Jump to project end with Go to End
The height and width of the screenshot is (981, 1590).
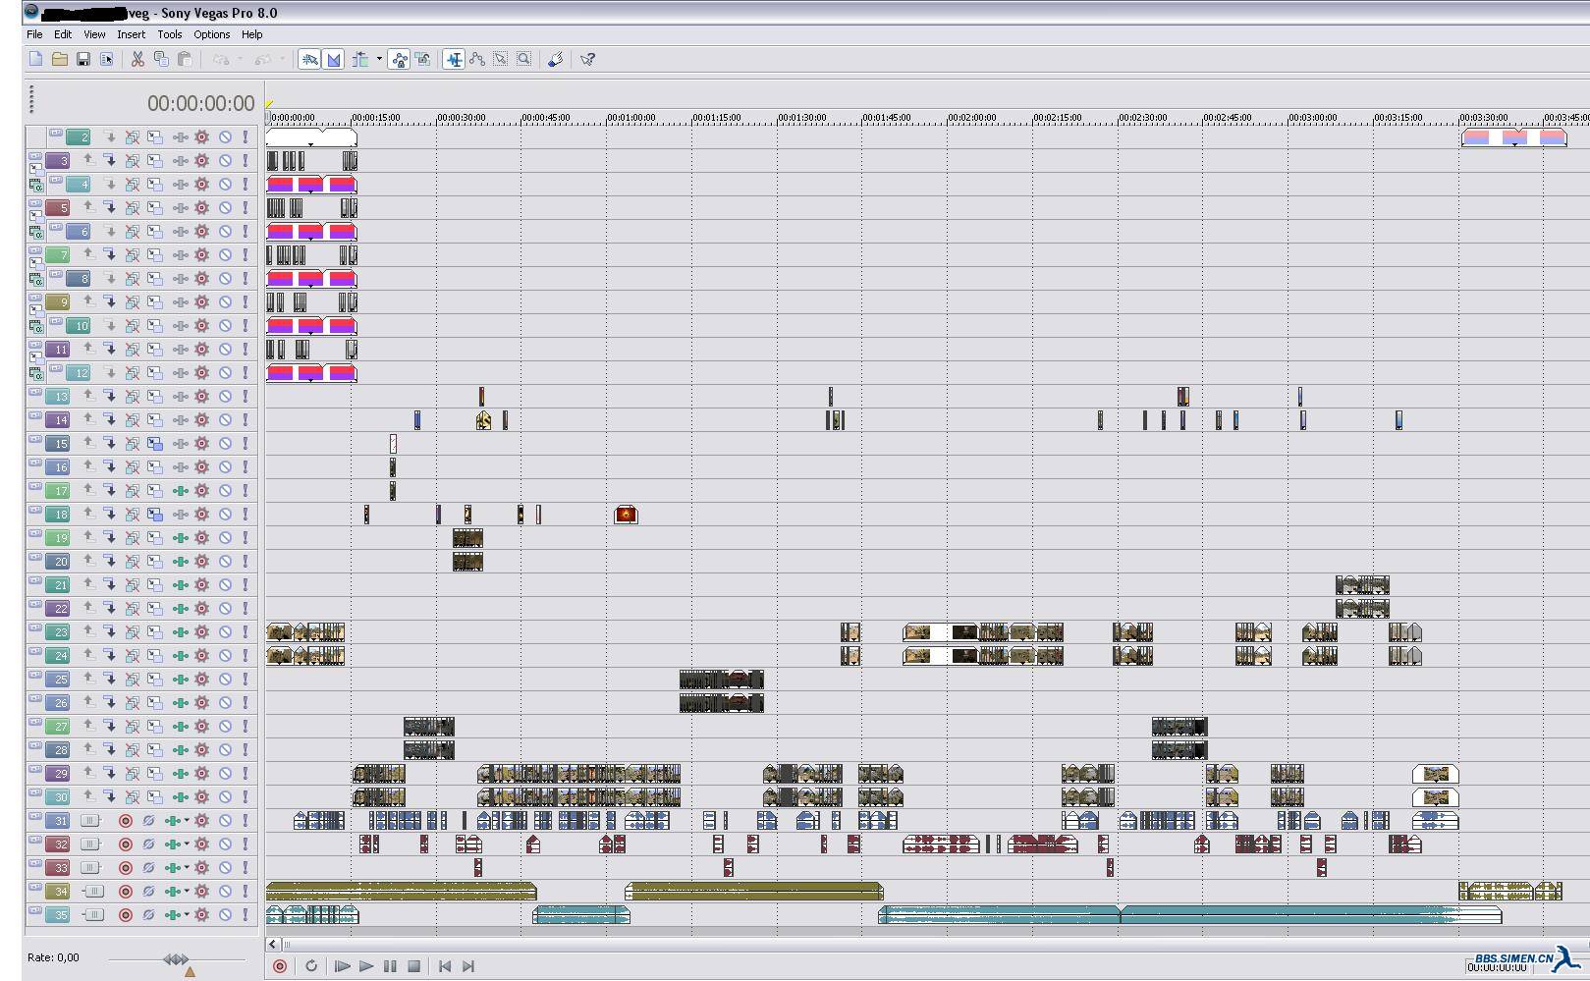coord(468,966)
